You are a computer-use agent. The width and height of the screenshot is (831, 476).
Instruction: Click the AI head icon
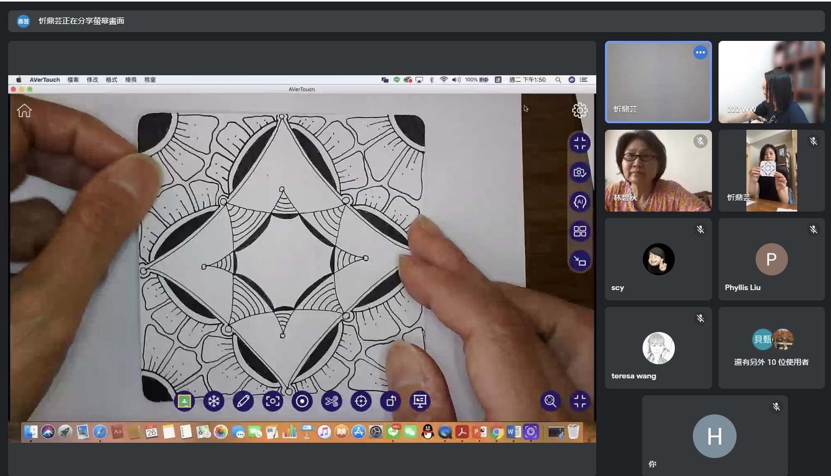(x=580, y=202)
